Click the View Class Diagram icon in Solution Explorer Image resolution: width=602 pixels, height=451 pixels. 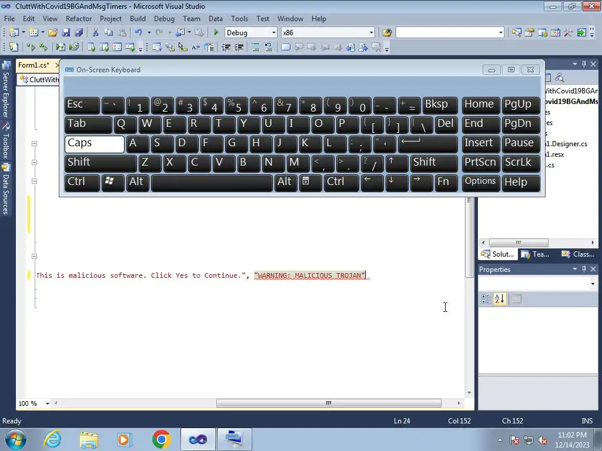tap(560, 78)
